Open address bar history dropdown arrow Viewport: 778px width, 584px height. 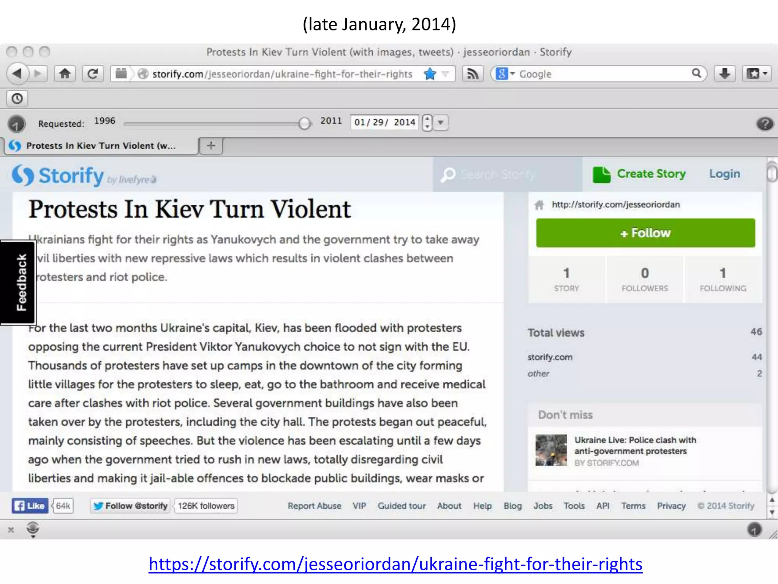tap(445, 74)
